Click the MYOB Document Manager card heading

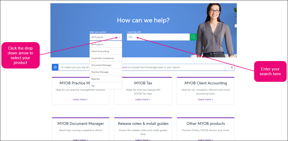click(x=81, y=124)
